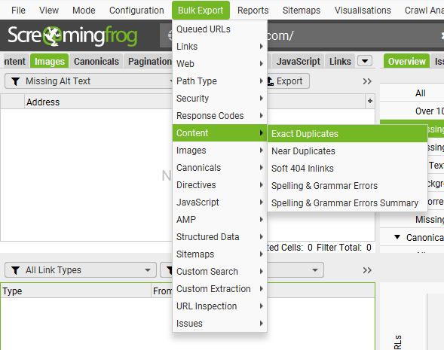Switch to the JavaScript tab
The image size is (444, 350).
(299, 61)
